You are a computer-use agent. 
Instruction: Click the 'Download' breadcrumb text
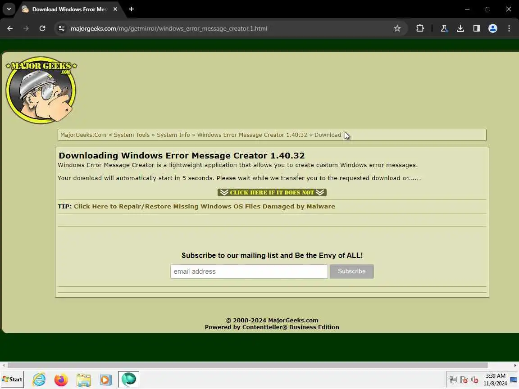[328, 135]
